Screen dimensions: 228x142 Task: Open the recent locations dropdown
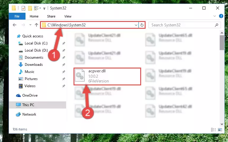[x=30, y=25]
